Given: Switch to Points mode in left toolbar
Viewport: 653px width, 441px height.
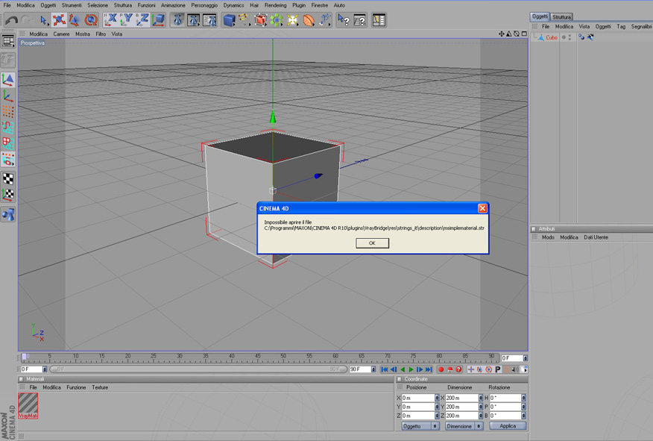Looking at the screenshot, I should click(x=8, y=111).
